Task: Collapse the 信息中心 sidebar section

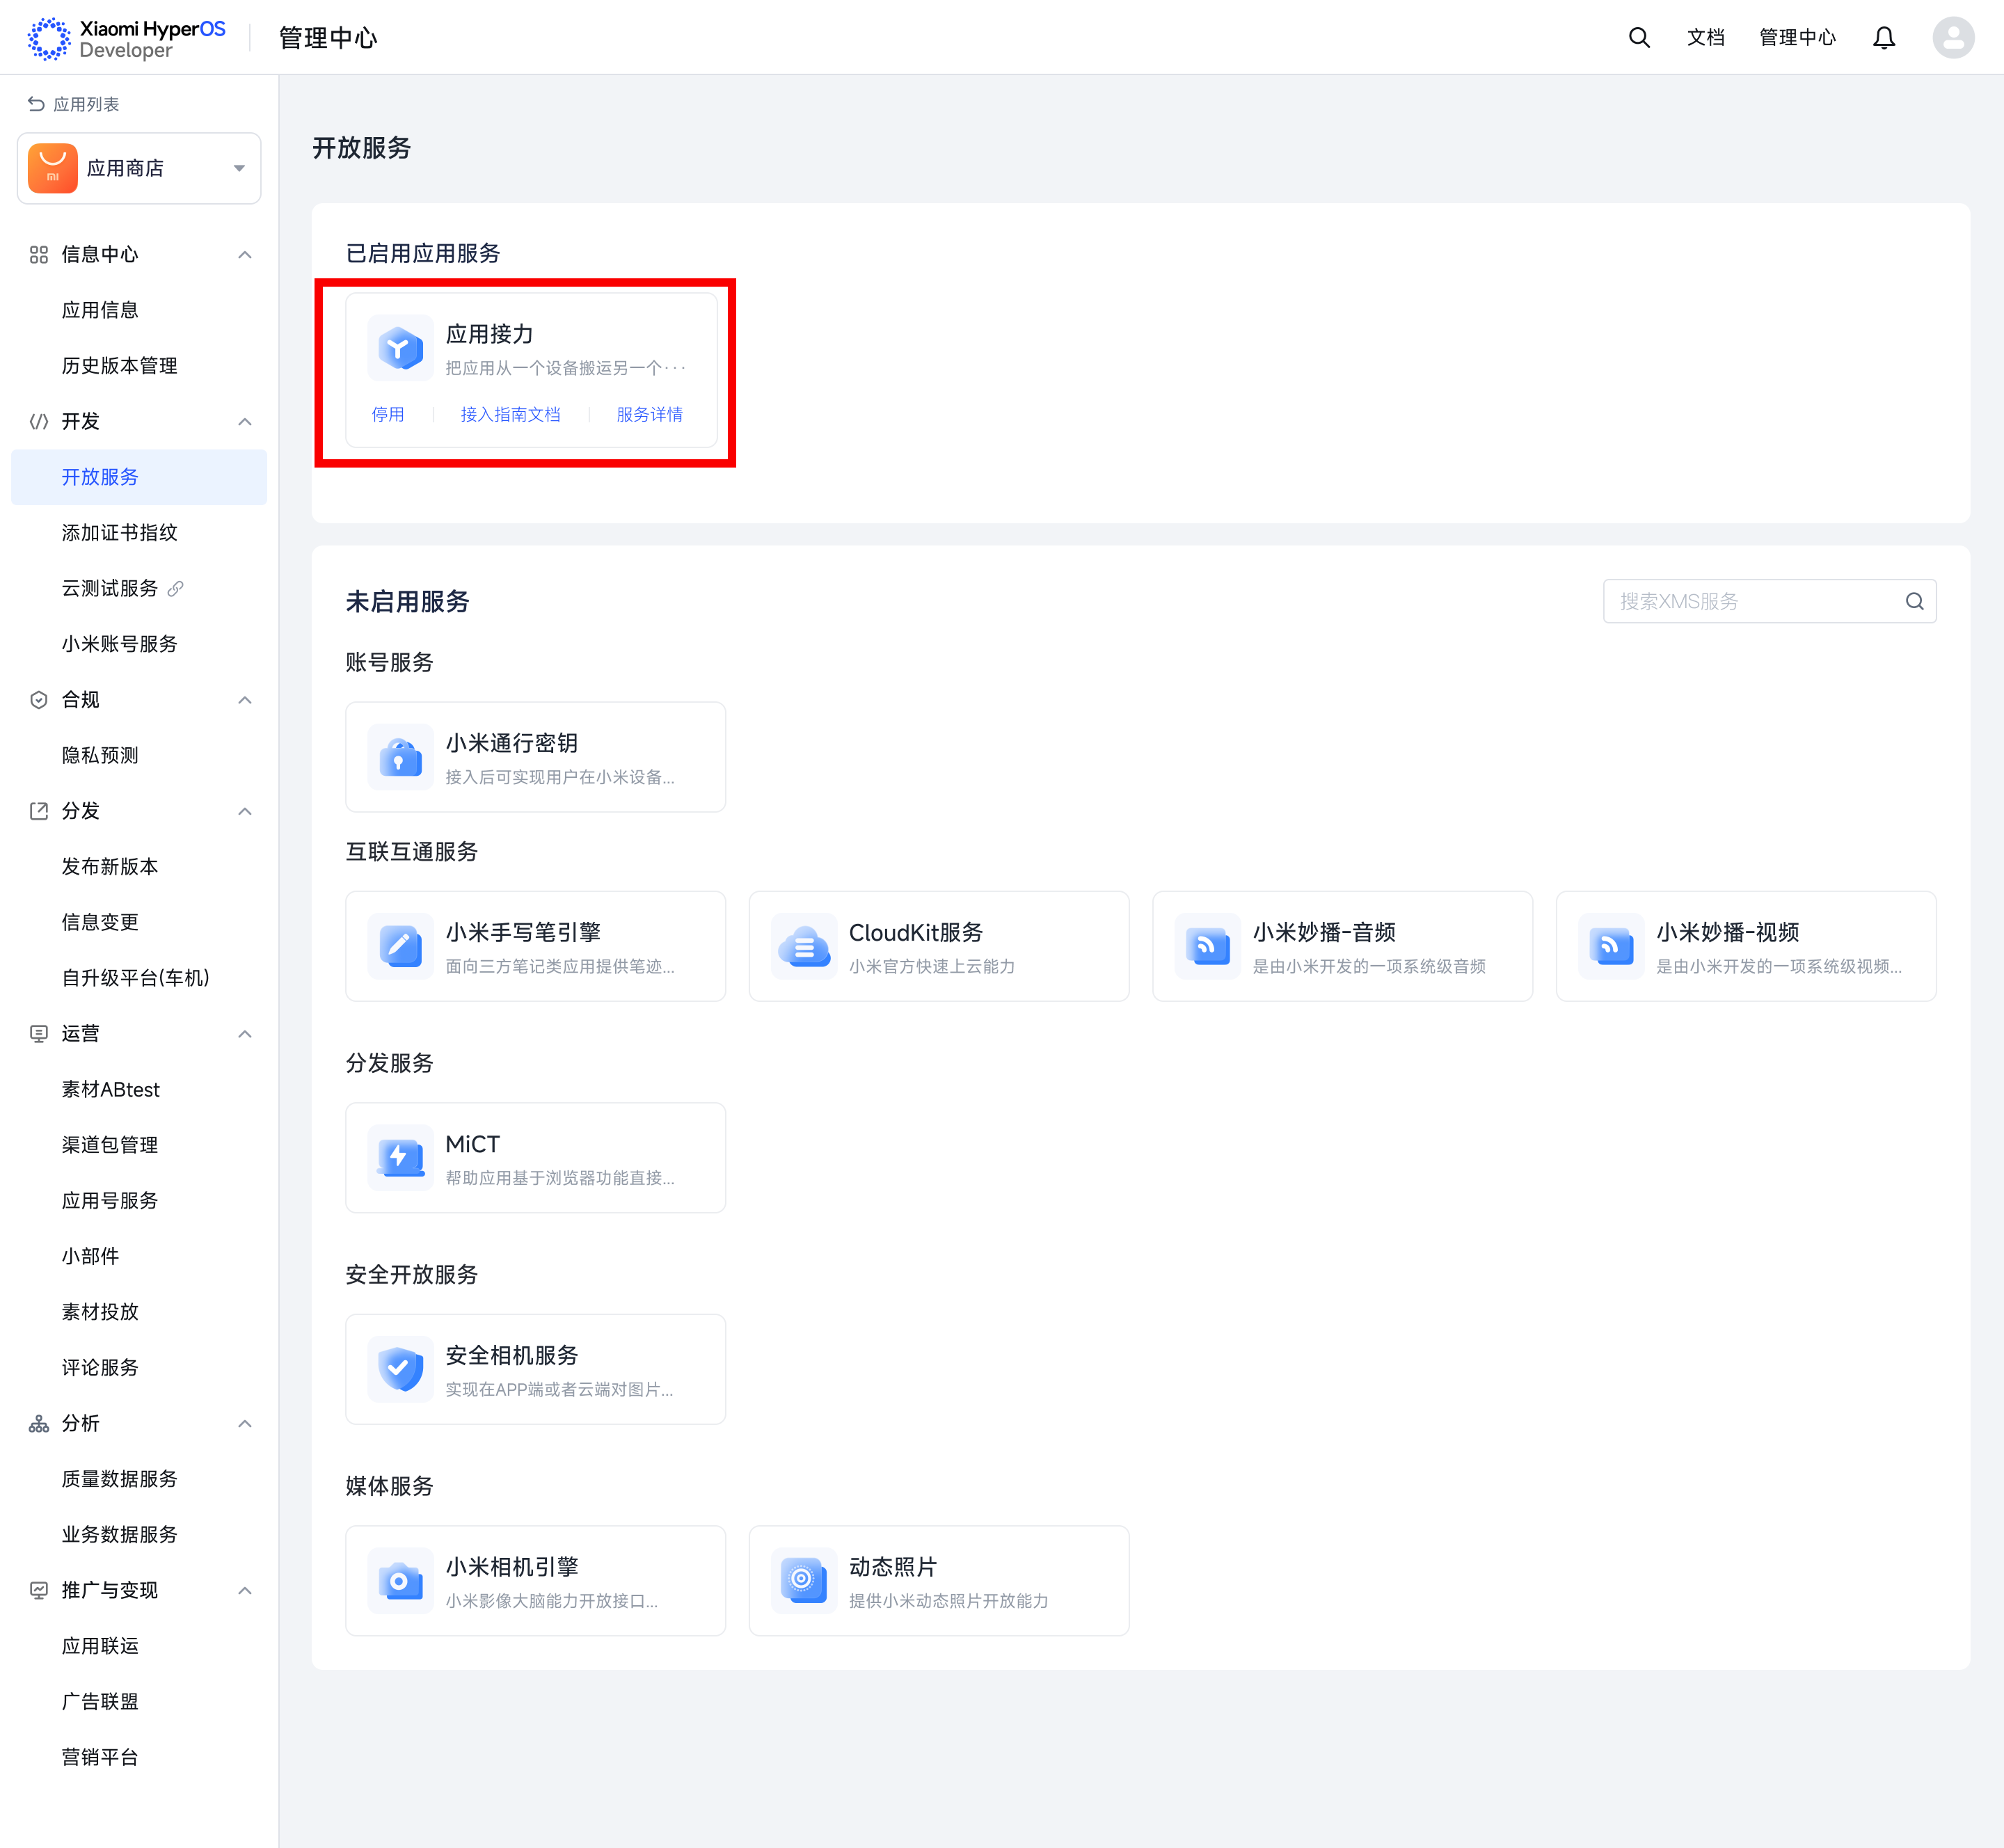Action: (245, 255)
